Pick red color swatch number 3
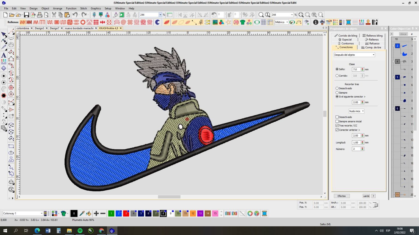The height and width of the screenshot is (235, 419). (126, 214)
